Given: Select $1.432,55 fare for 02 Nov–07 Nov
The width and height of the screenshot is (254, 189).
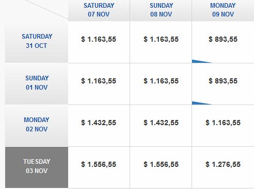Looking at the screenshot, I should point(99,123).
